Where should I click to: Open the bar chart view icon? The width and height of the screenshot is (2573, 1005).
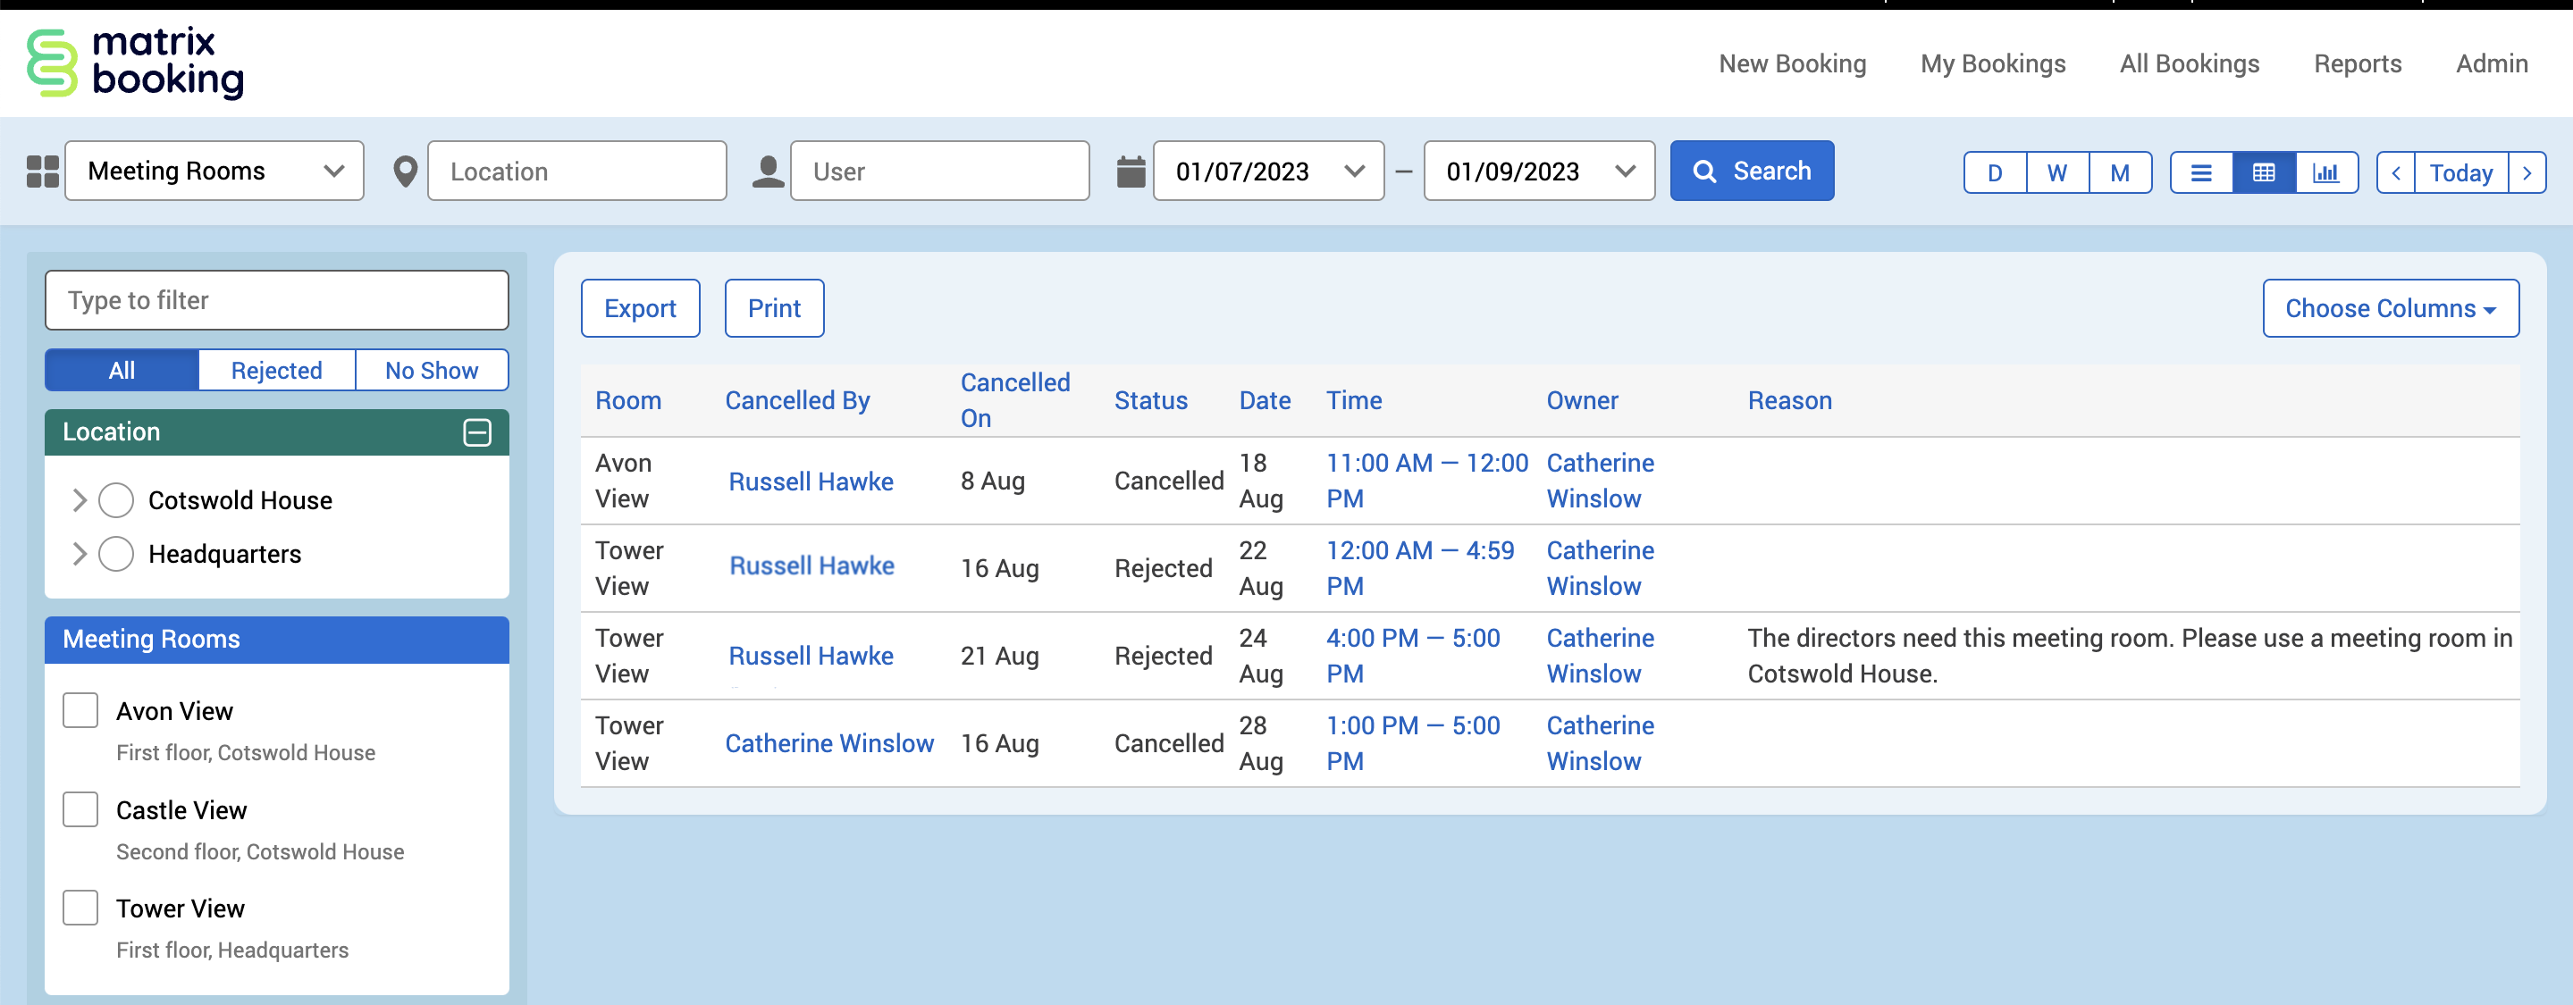point(2325,172)
